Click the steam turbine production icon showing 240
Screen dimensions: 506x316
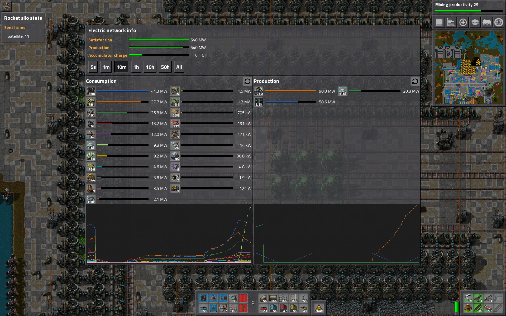coord(259,91)
